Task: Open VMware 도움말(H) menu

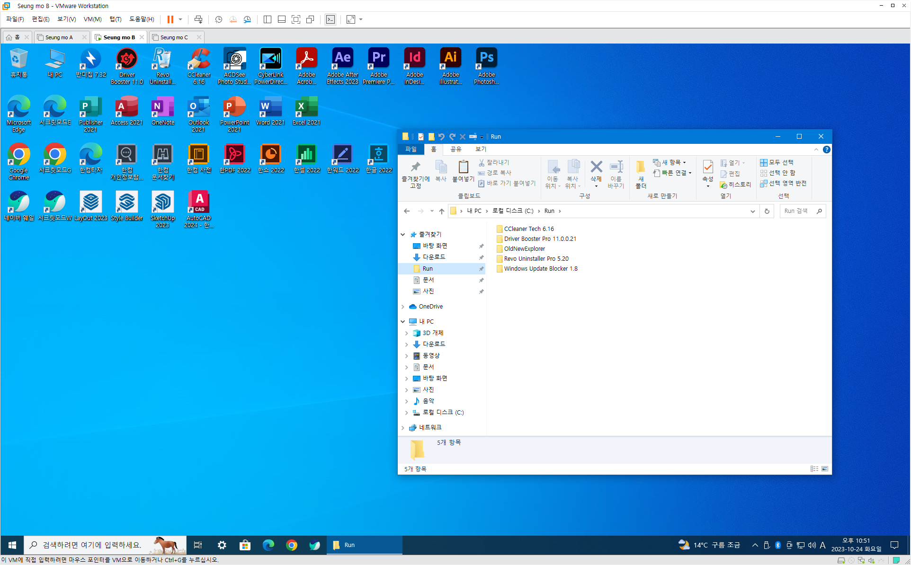Action: click(x=142, y=19)
